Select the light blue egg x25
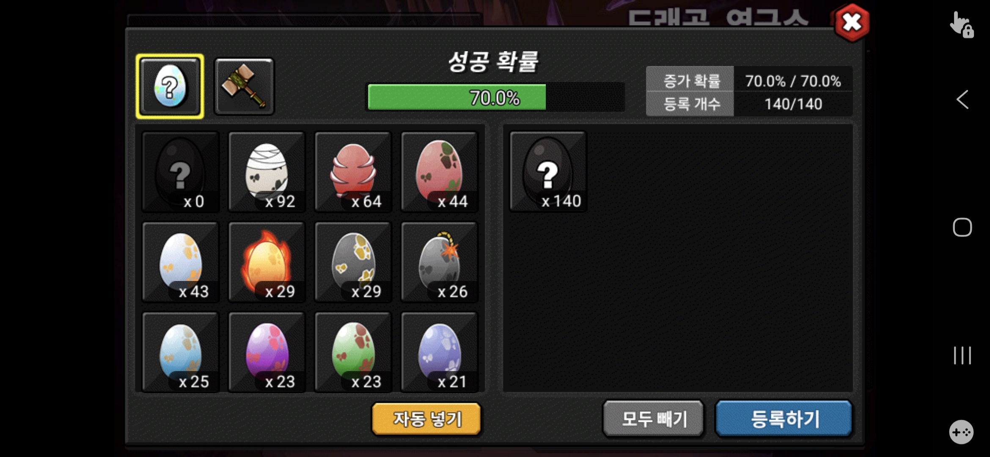 181,352
